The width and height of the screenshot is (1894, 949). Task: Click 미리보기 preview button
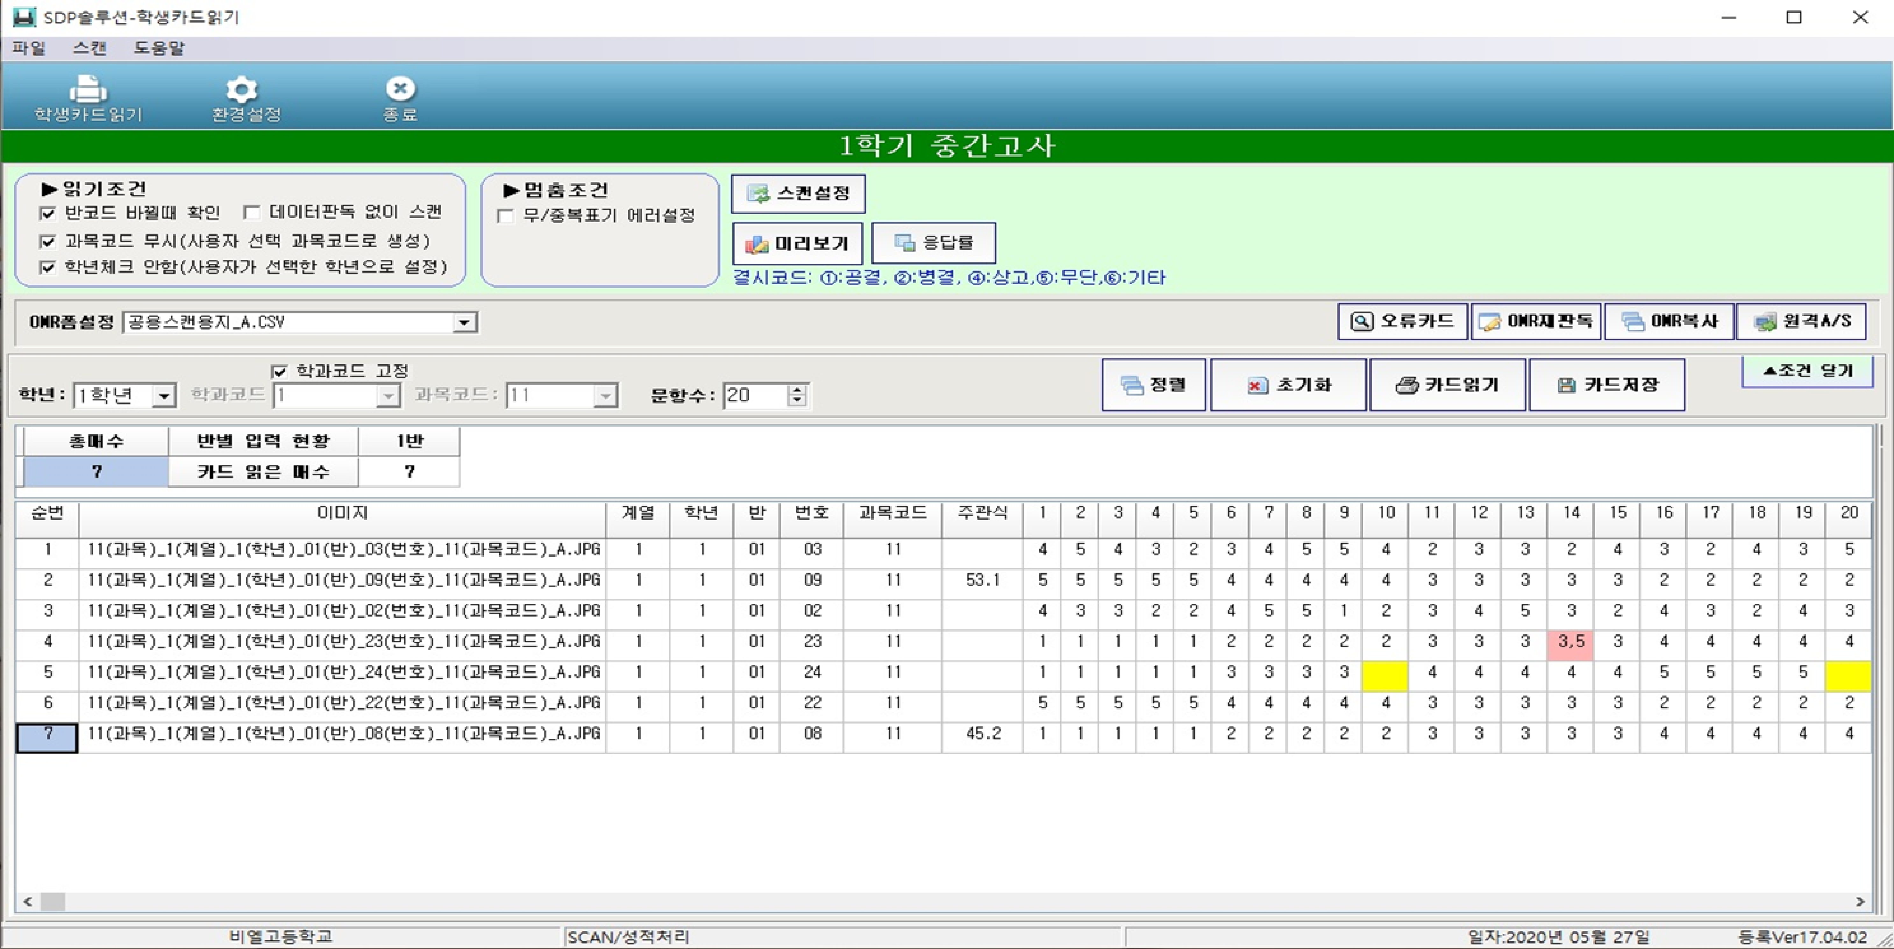(x=798, y=243)
